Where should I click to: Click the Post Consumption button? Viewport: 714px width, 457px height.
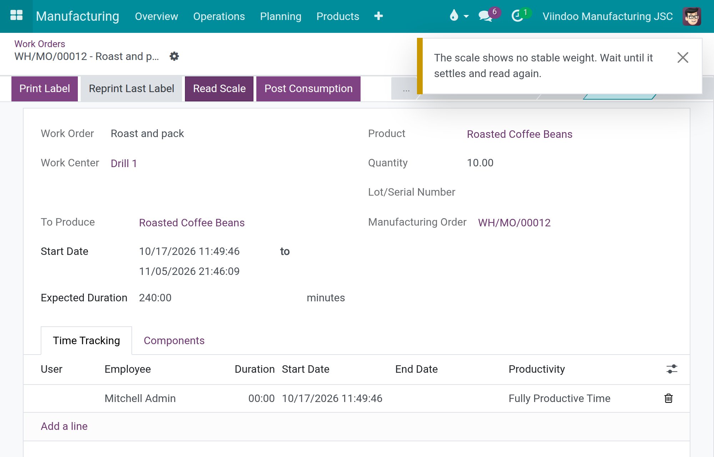tap(308, 89)
